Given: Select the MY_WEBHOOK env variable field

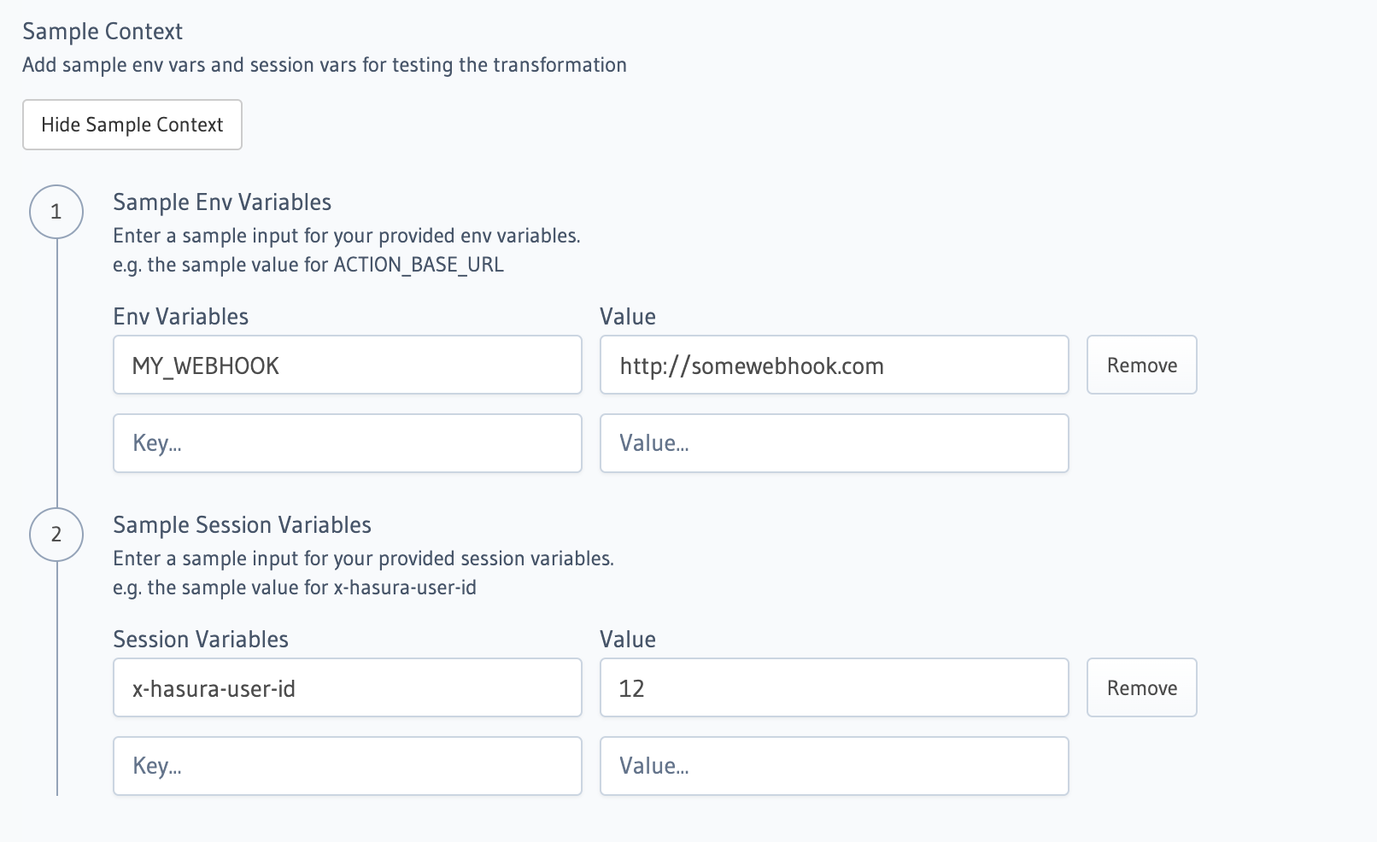Looking at the screenshot, I should [x=347, y=365].
